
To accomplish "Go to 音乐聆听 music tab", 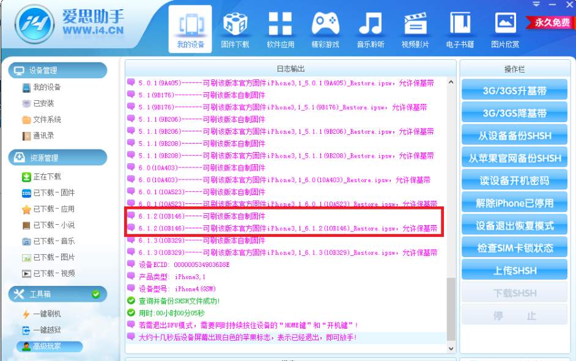I will 371,31.
